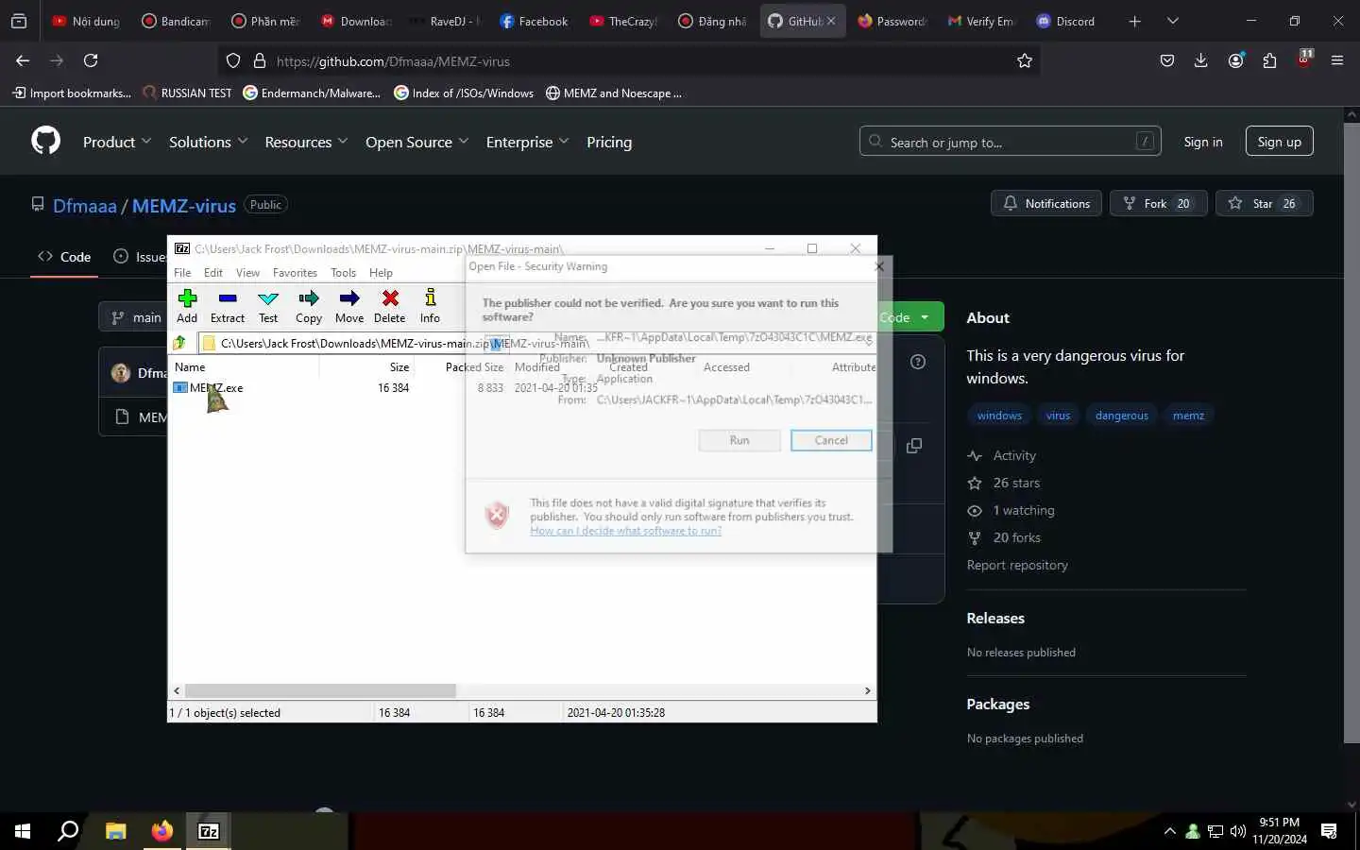
Task: Click the 'memz' topic tag
Action: [1188, 416]
